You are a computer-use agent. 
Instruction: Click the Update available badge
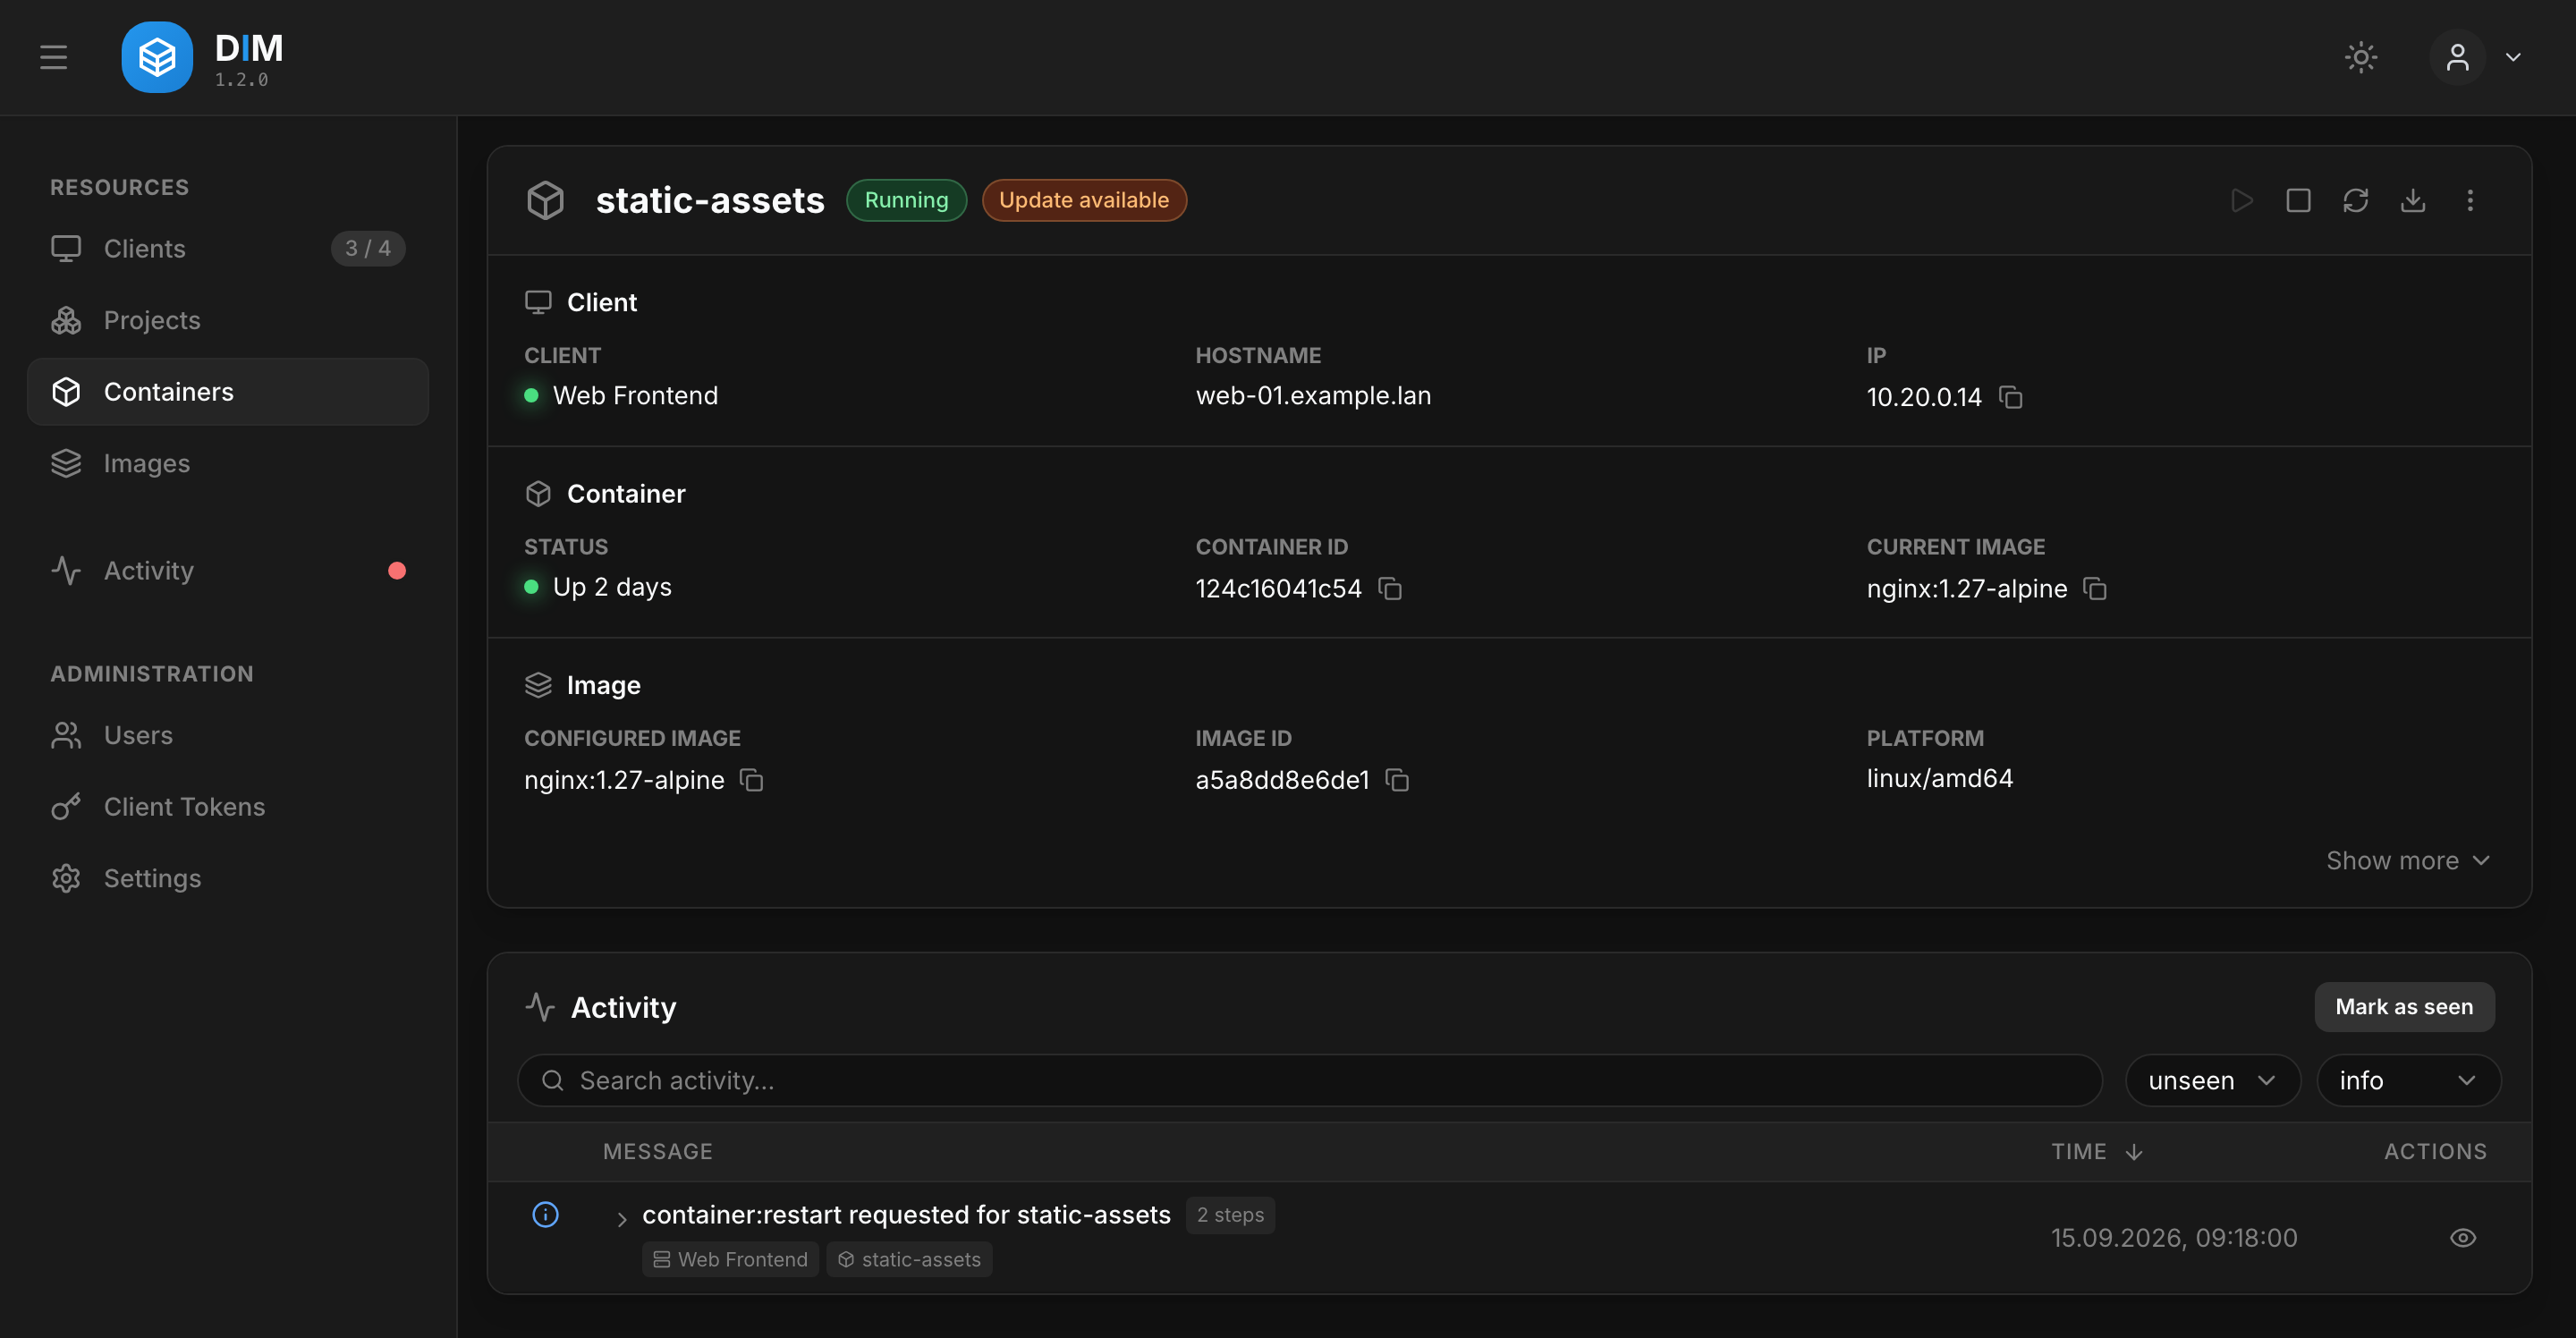[1084, 200]
